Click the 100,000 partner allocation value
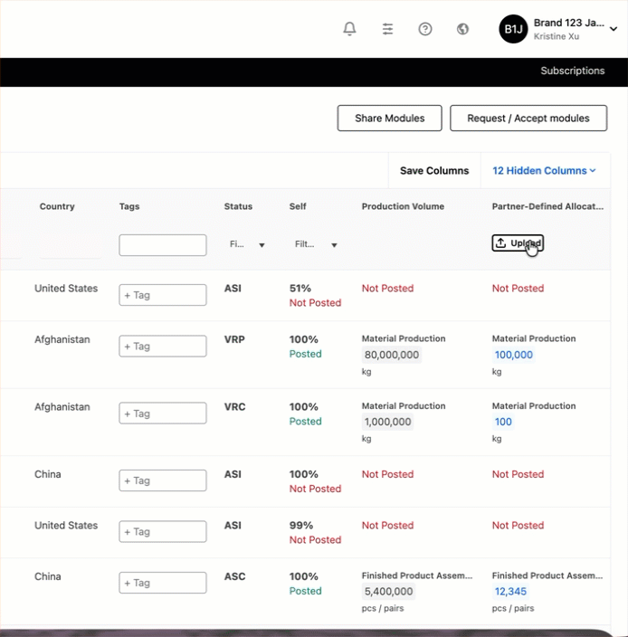The image size is (628, 637). coord(513,355)
